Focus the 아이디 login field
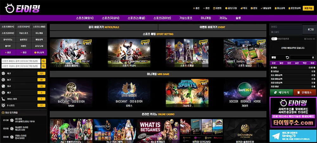Viewport: 317px width, 143px height. 286,27
